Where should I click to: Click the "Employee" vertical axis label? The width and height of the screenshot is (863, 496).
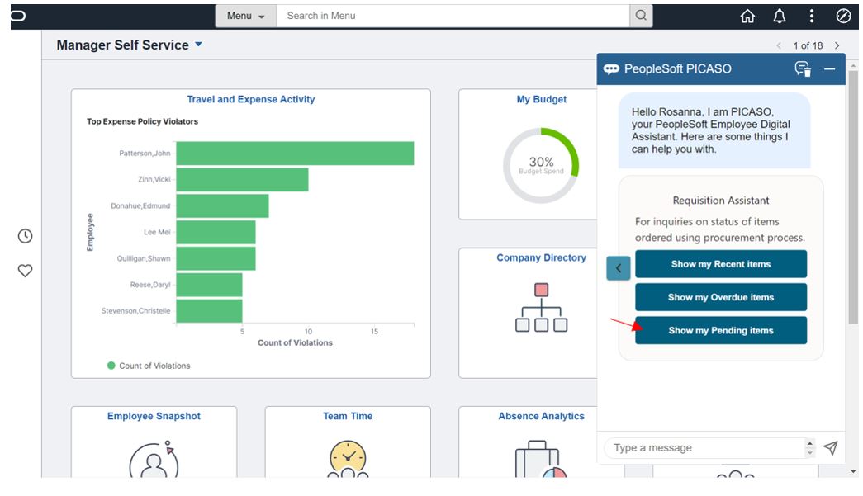90,232
